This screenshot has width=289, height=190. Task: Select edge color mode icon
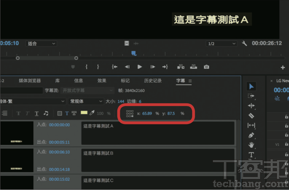click(x=74, y=114)
